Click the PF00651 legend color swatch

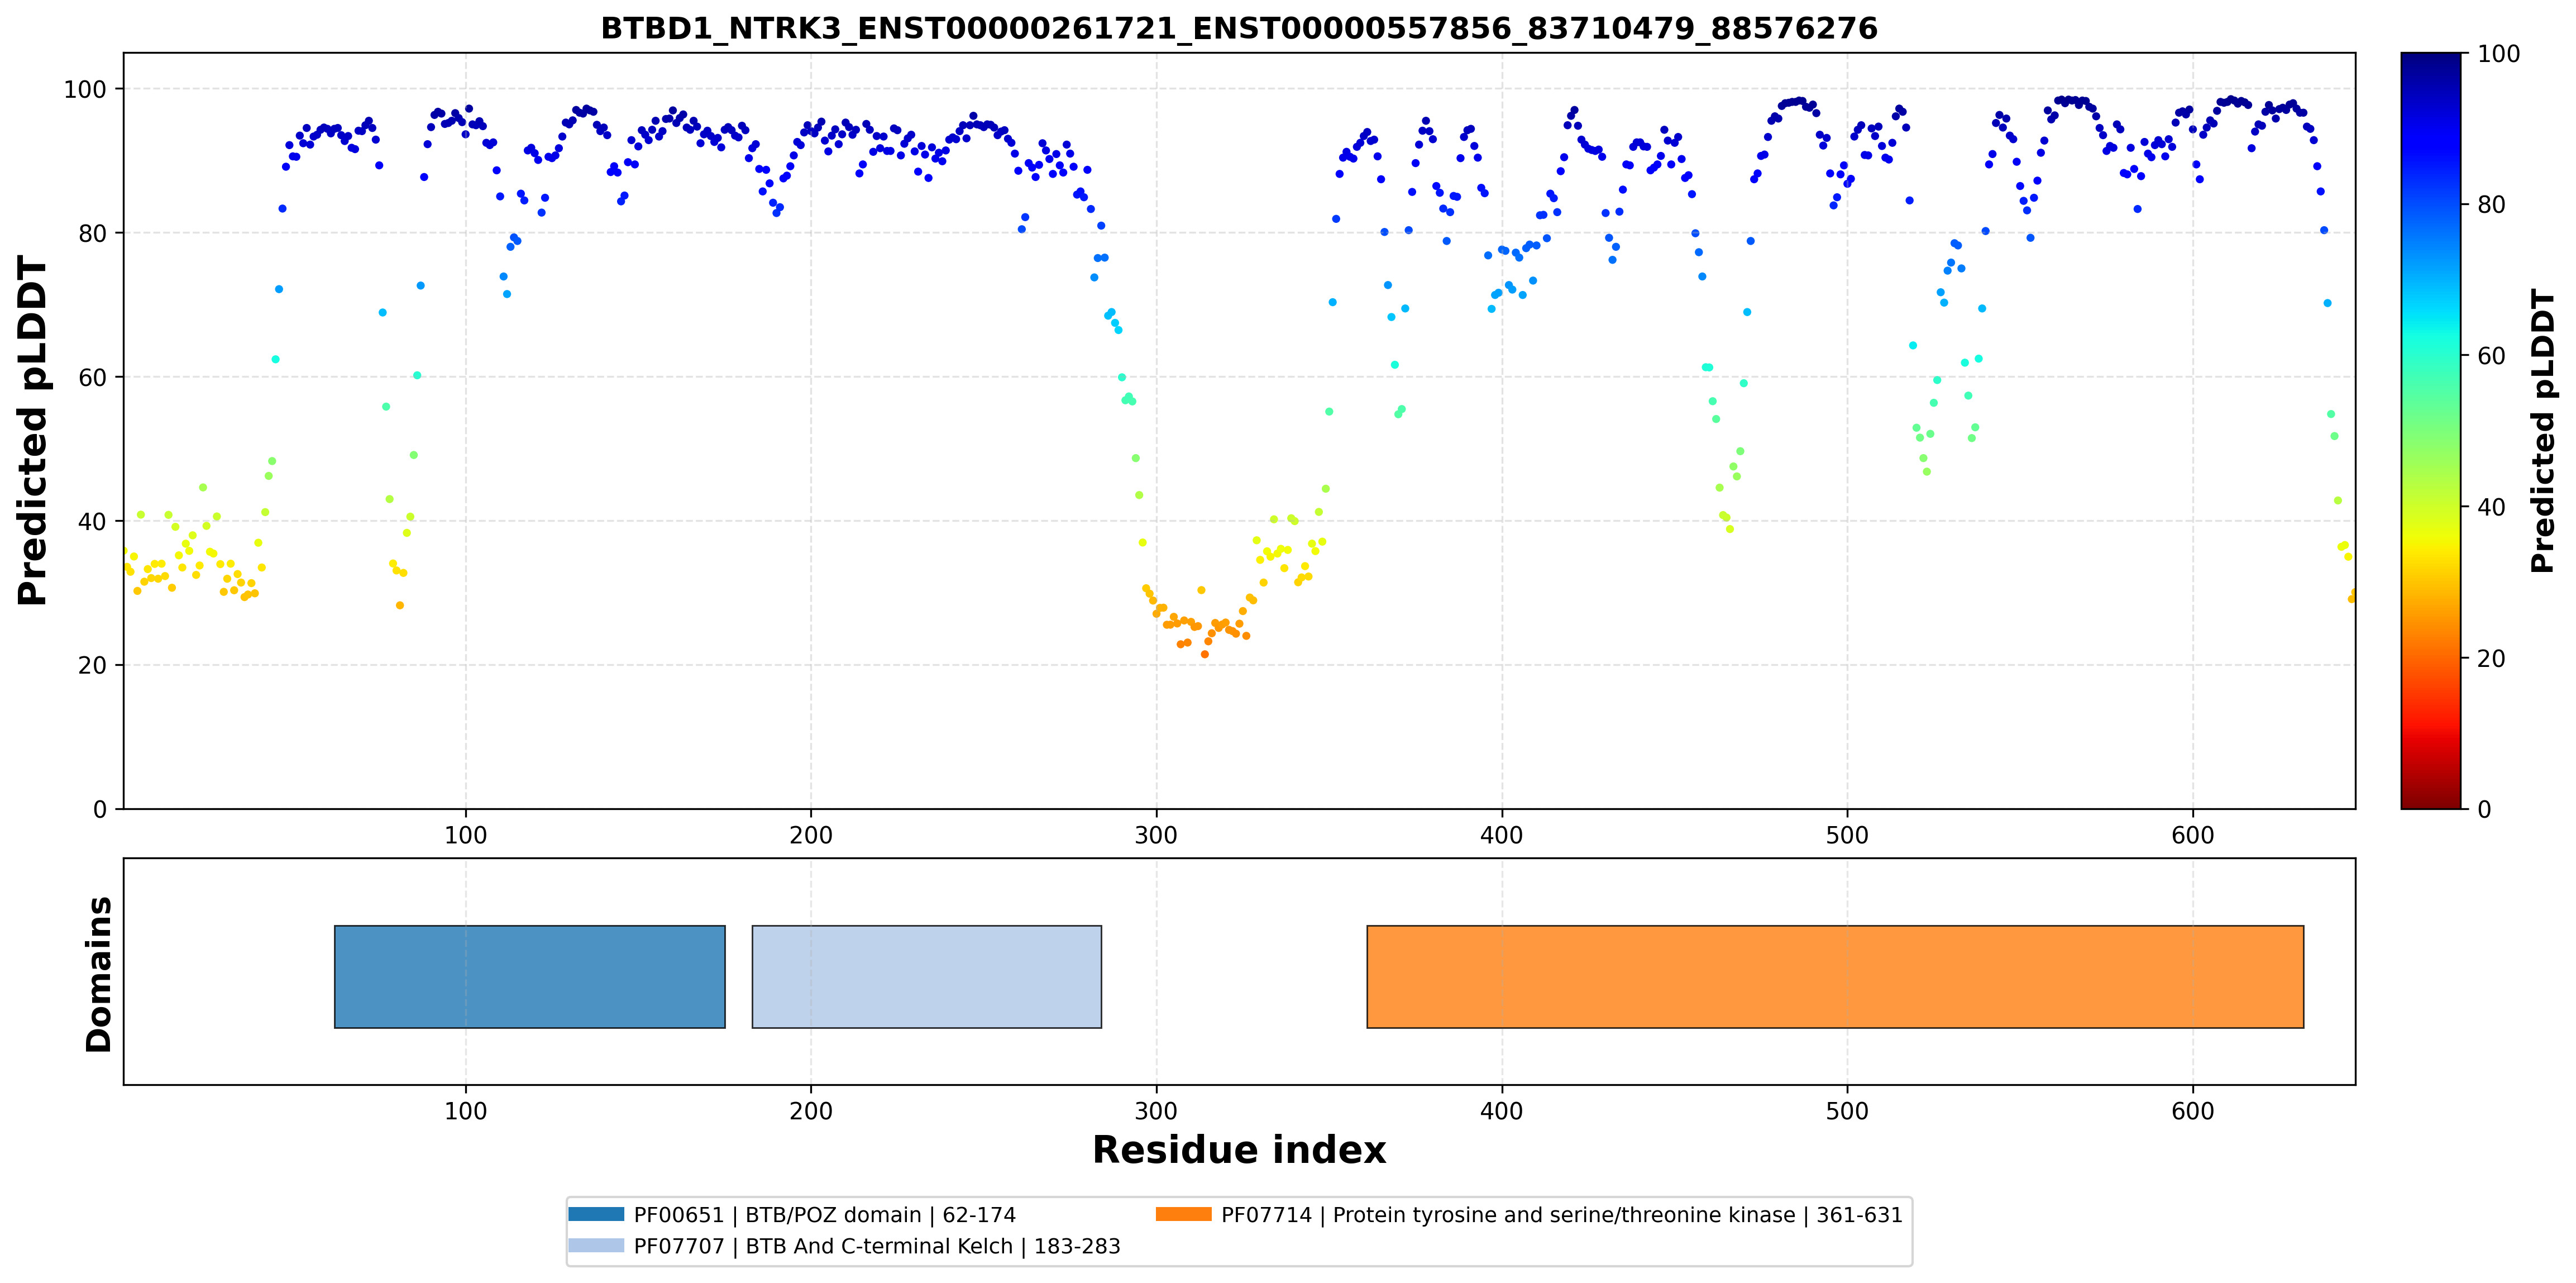point(596,1214)
